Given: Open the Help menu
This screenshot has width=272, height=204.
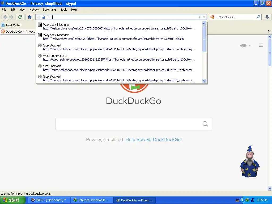Looking at the screenshot, I should pos(74,10).
